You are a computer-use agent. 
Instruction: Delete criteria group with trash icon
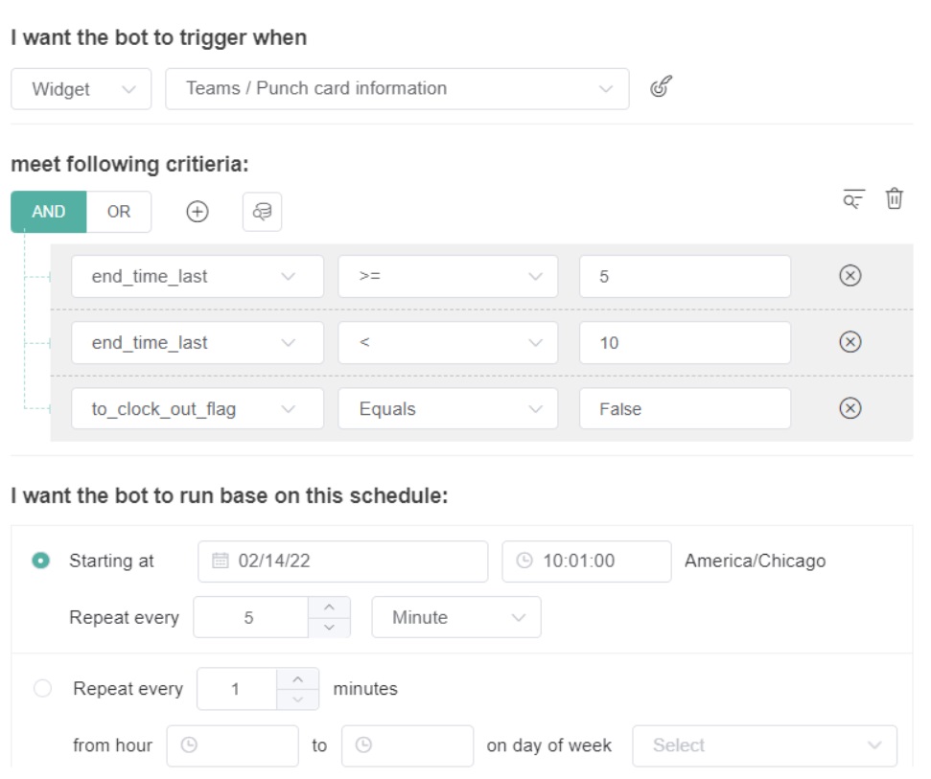(x=894, y=198)
